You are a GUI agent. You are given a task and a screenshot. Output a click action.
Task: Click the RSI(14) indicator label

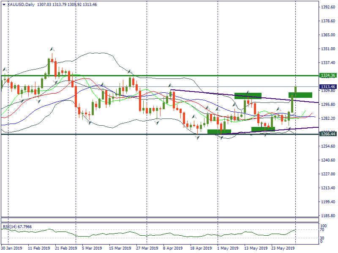click(x=11, y=227)
